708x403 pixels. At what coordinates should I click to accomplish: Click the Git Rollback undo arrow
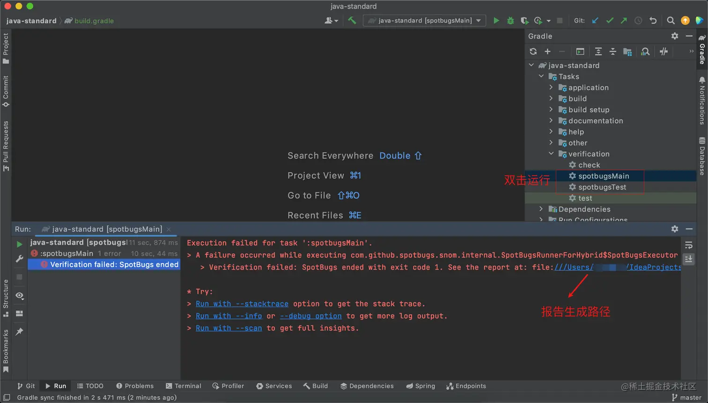pos(653,21)
